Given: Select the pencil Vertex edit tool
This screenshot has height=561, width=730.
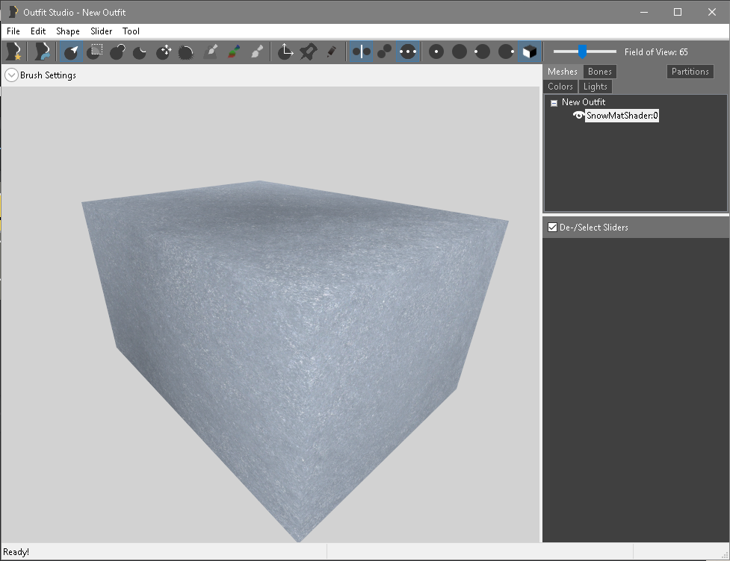Looking at the screenshot, I should click(x=331, y=51).
